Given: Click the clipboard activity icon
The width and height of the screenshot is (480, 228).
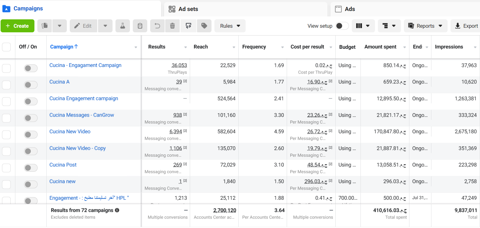Looking at the screenshot, I should click(140, 26).
